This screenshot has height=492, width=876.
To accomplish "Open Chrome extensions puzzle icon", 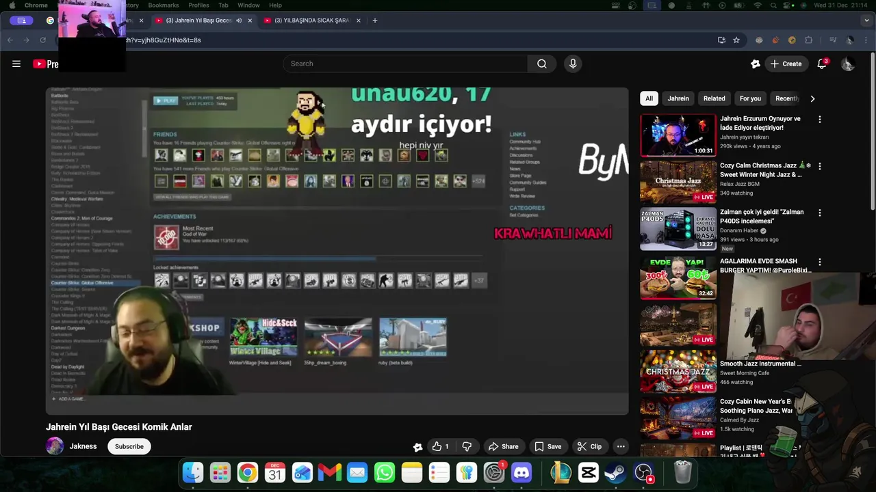I will (809, 40).
